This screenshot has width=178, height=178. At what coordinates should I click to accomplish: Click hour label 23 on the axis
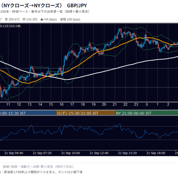[x=136, y=104]
